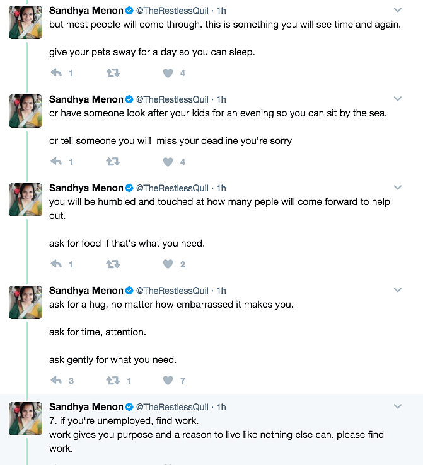The width and height of the screenshot is (423, 465).
Task: Open tweet menu caret on "ask for a hug" tweet
Action: [398, 291]
